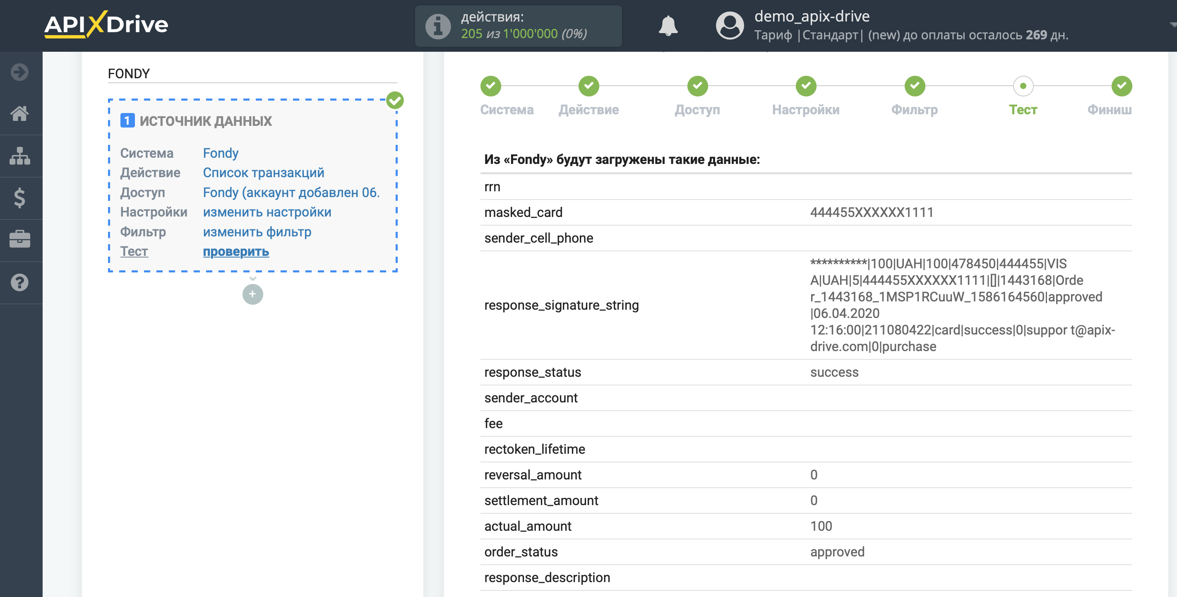Click the settlement_amount field name

coord(541,500)
